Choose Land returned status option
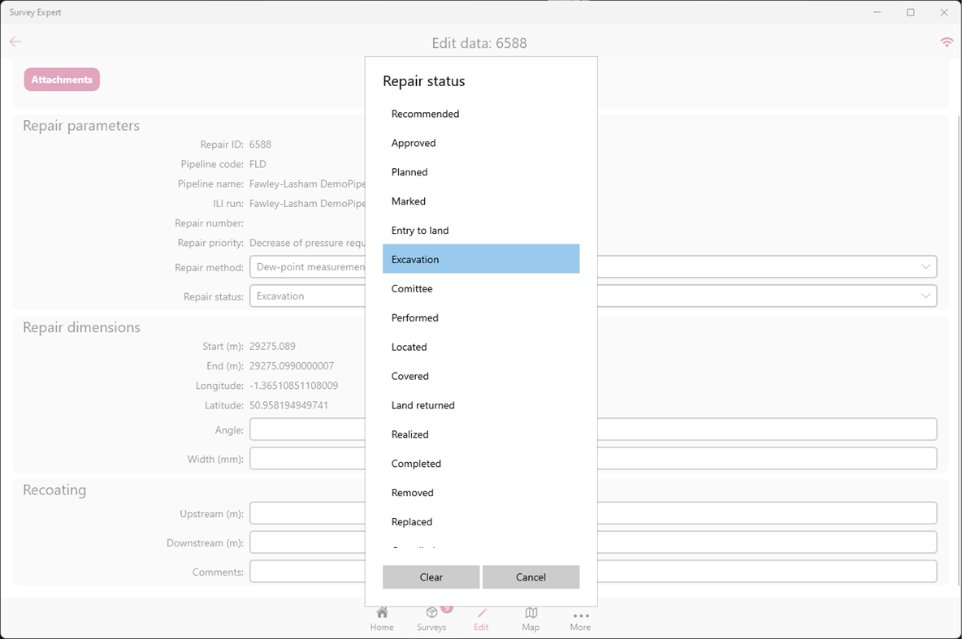 (481, 404)
